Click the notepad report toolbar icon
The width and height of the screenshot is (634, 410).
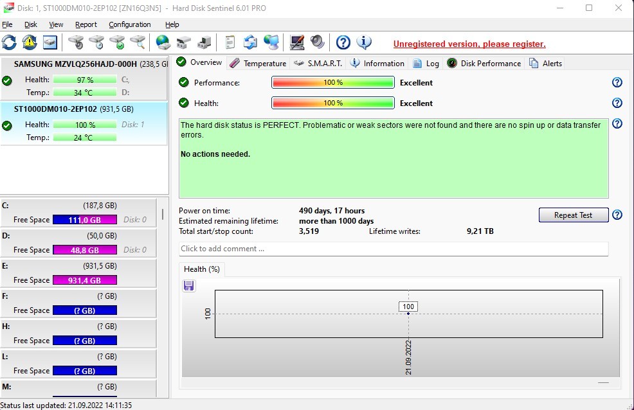click(230, 42)
